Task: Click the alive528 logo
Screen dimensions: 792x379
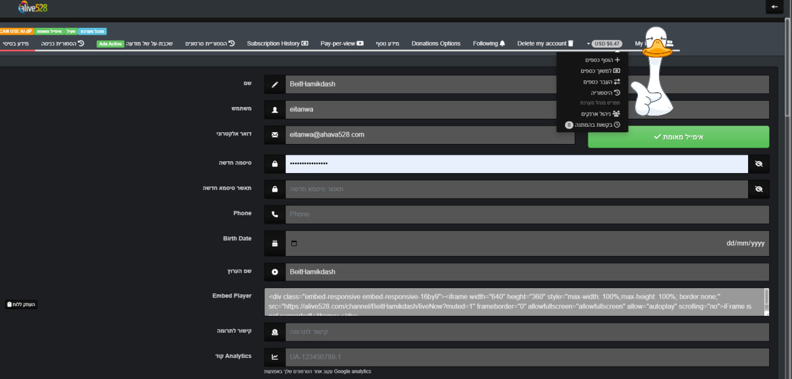Action: click(x=33, y=8)
